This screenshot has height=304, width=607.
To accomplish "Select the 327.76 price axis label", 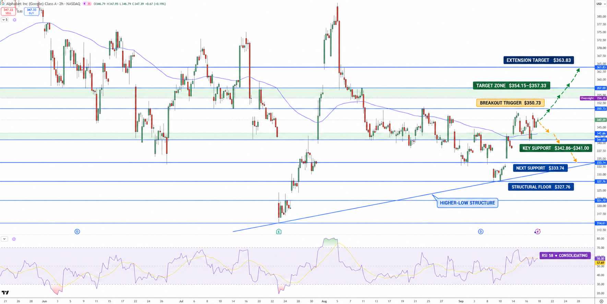I will 601,182.
